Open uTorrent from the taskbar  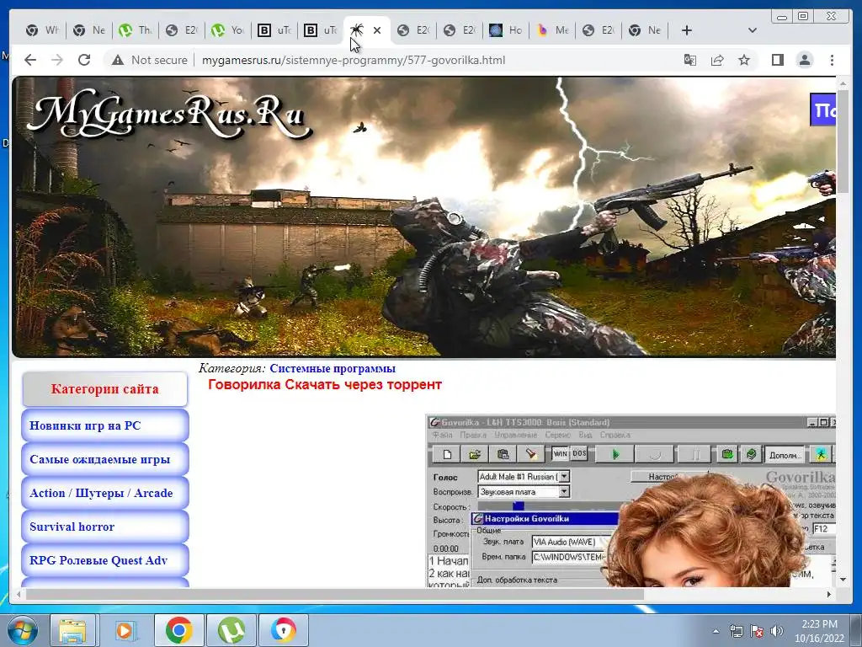231,630
